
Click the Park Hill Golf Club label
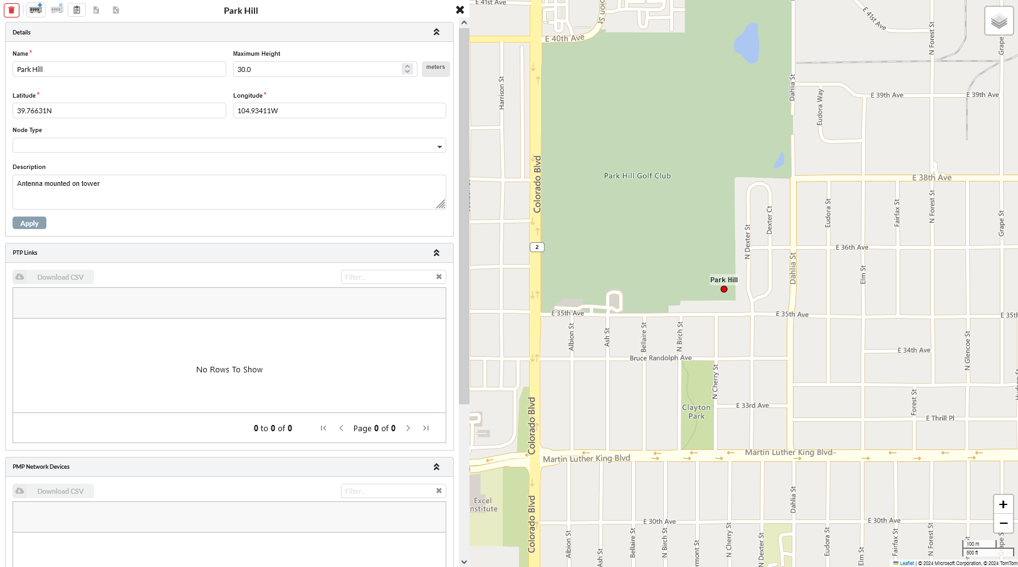[x=637, y=176]
